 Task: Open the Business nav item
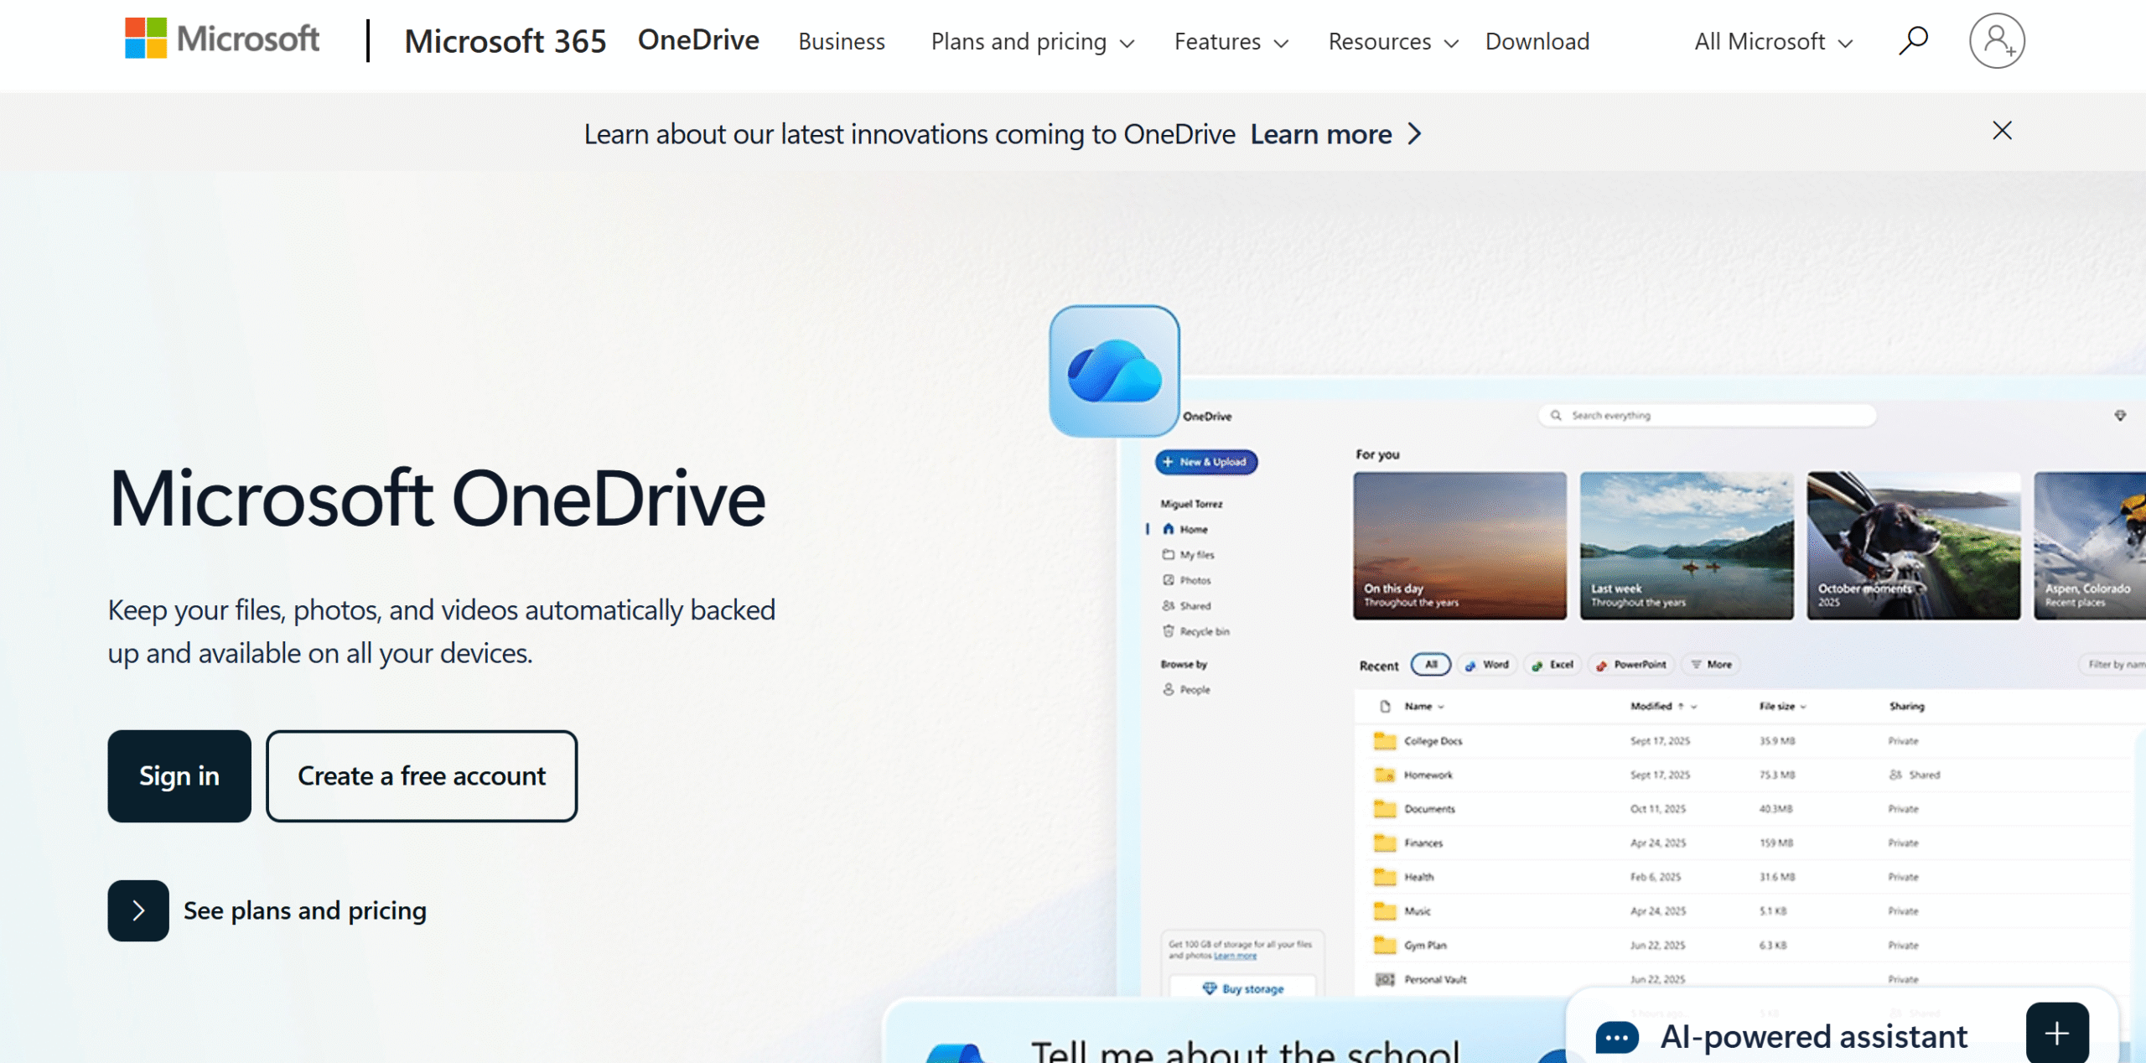(841, 41)
